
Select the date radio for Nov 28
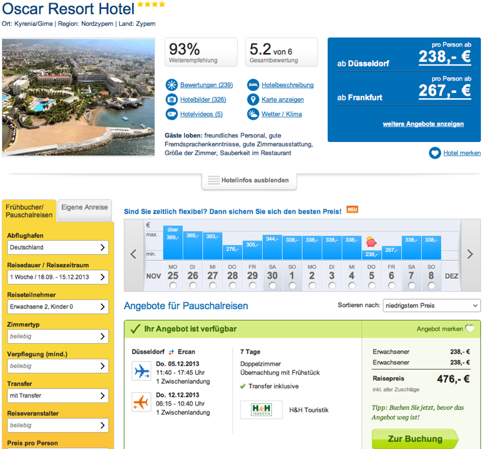pyautogui.click(x=232, y=286)
